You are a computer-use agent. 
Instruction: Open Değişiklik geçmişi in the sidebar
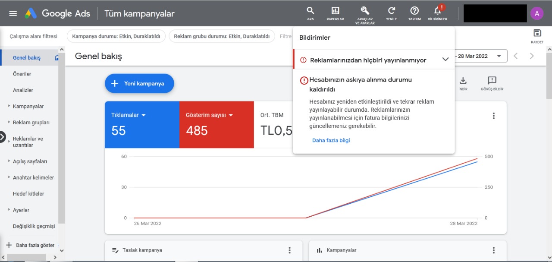point(34,226)
